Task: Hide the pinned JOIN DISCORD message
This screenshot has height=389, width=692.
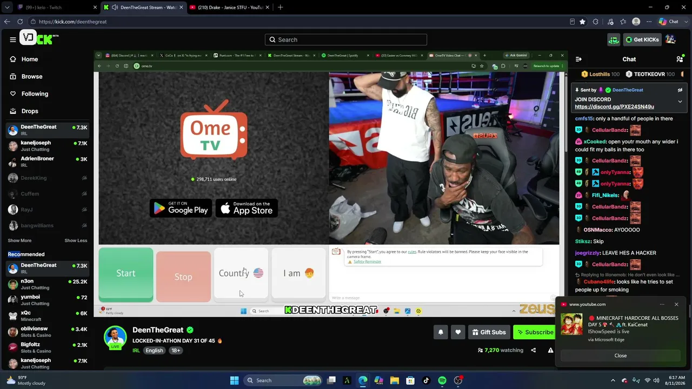Action: [x=680, y=90]
